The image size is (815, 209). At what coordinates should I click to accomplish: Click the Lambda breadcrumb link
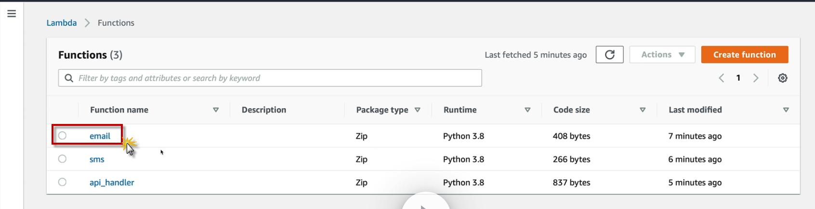61,23
